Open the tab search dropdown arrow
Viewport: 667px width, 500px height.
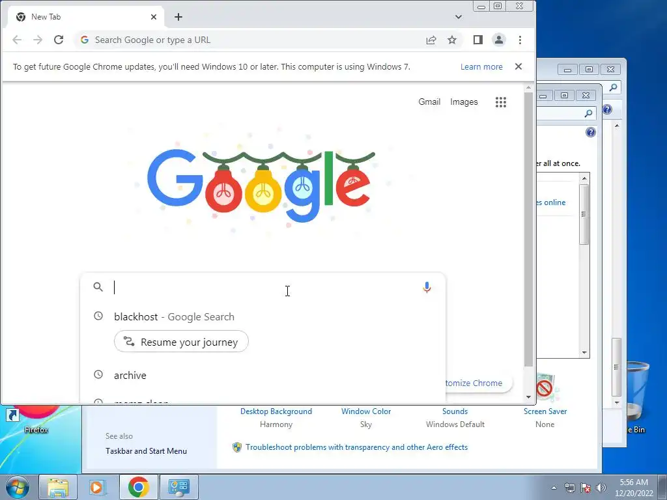coord(458,17)
